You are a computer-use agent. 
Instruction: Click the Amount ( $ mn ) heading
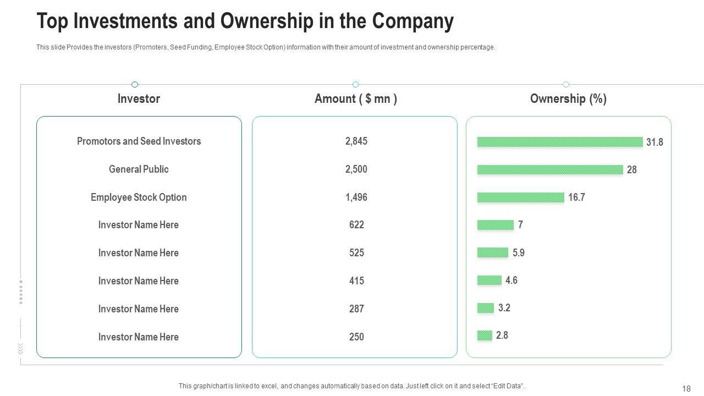pyautogui.click(x=356, y=99)
